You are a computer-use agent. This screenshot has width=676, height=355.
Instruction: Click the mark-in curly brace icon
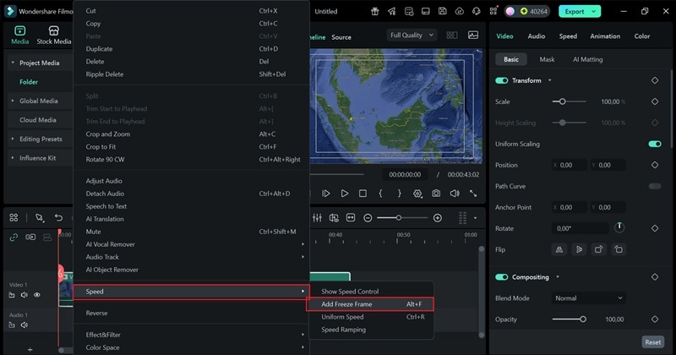coord(380,194)
